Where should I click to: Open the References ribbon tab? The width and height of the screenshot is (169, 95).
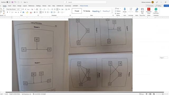point(31,6)
